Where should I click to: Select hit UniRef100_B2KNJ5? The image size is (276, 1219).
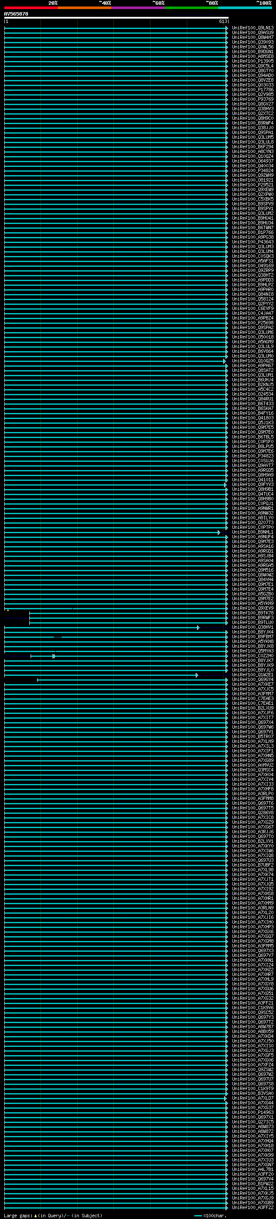click(x=253, y=385)
